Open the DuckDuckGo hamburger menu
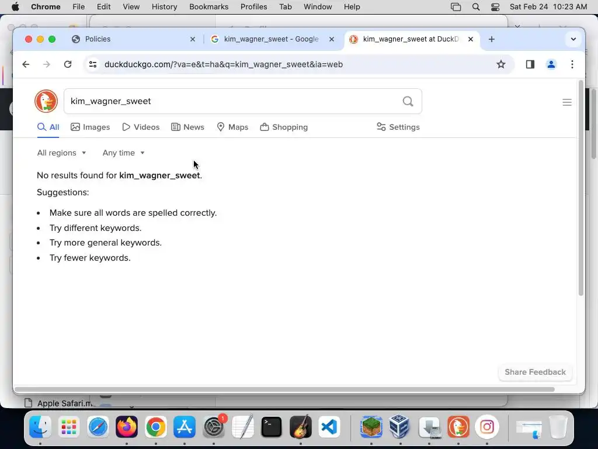This screenshot has width=598, height=449. [566, 102]
